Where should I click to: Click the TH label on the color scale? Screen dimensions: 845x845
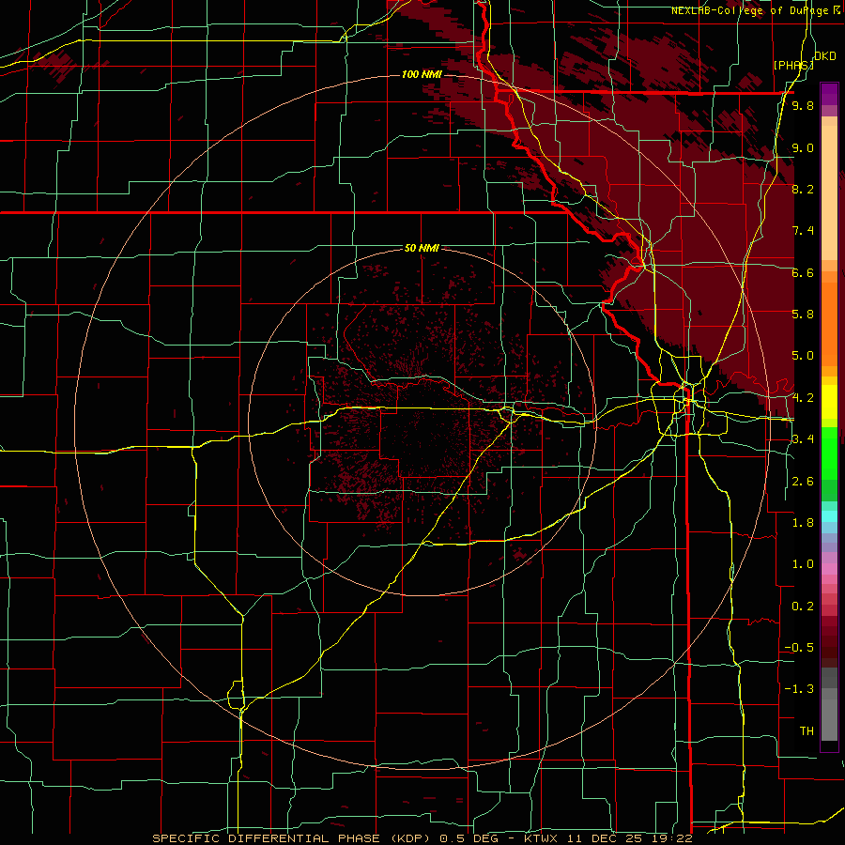click(807, 731)
